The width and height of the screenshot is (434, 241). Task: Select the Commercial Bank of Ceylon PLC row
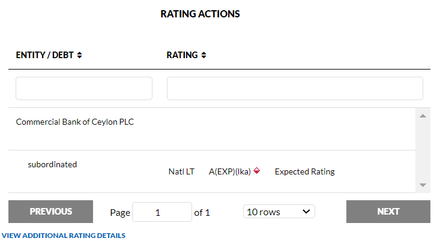tap(75, 122)
